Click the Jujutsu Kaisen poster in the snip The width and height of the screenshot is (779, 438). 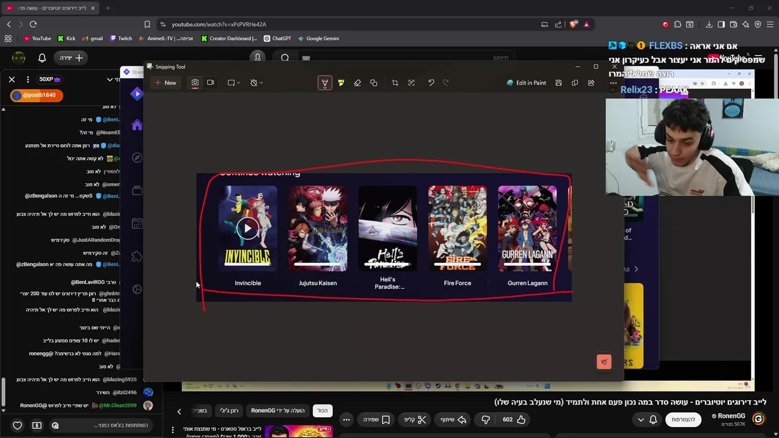(x=318, y=228)
